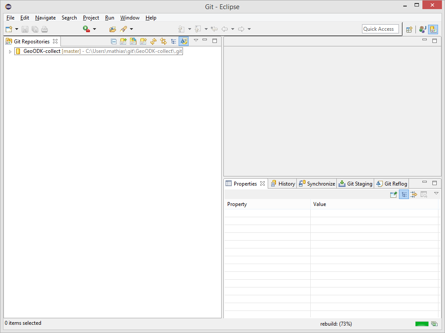Switch to the History tab
The width and height of the screenshot is (445, 333).
coord(282,184)
